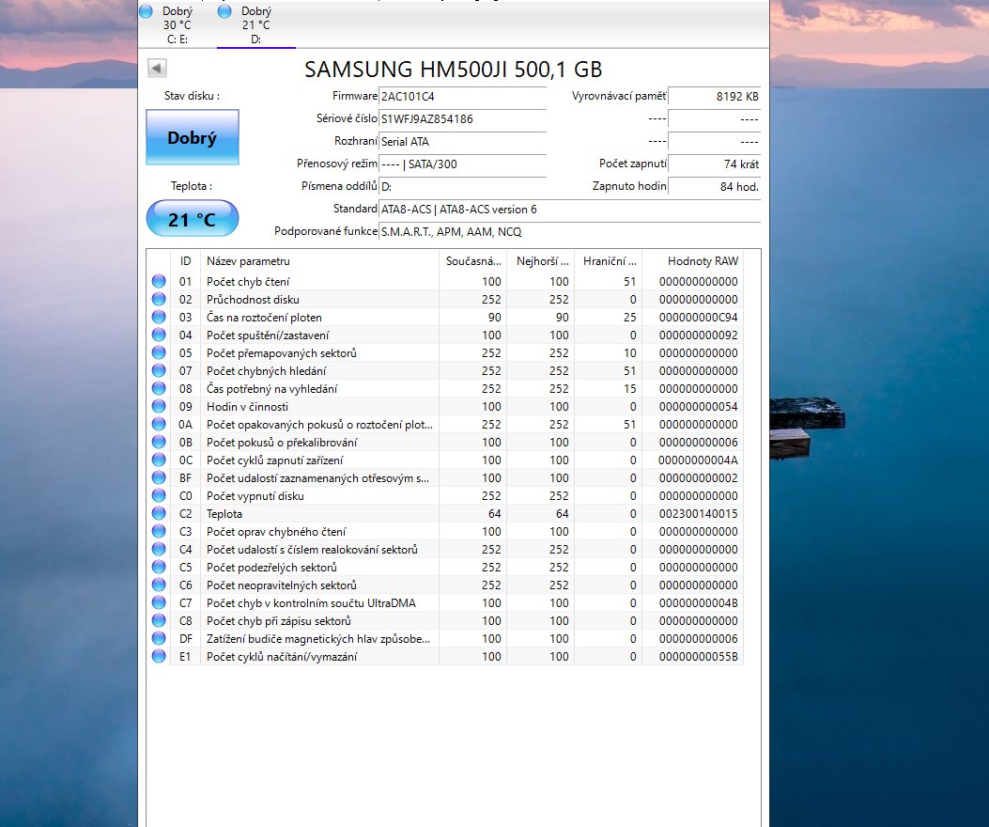The image size is (989, 827).
Task: Click the orb next to "Hodin v činnosti"
Action: pos(158,406)
